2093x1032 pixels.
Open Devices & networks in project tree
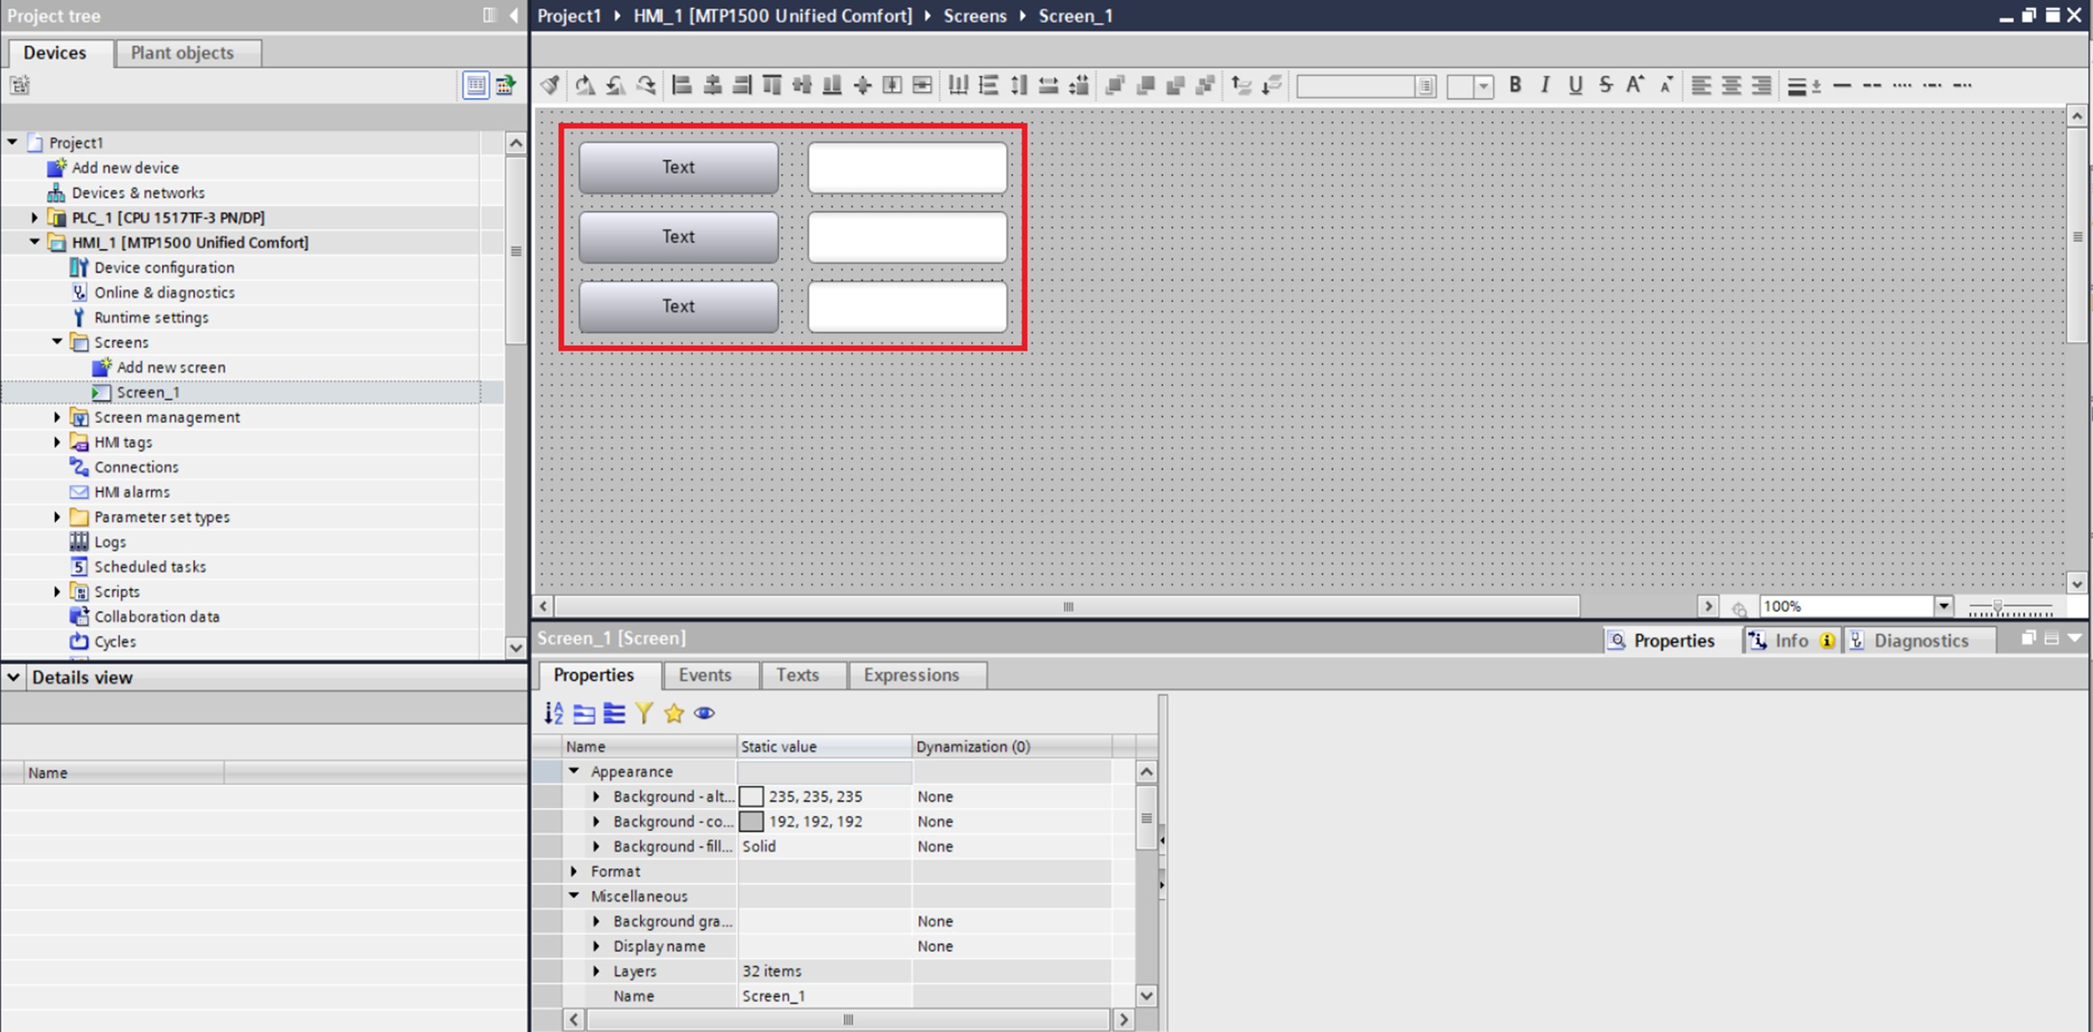[x=138, y=193]
